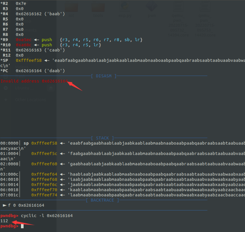Open the tools folder in background window
The width and height of the screenshot is (245, 232).
click(x=98, y=10)
